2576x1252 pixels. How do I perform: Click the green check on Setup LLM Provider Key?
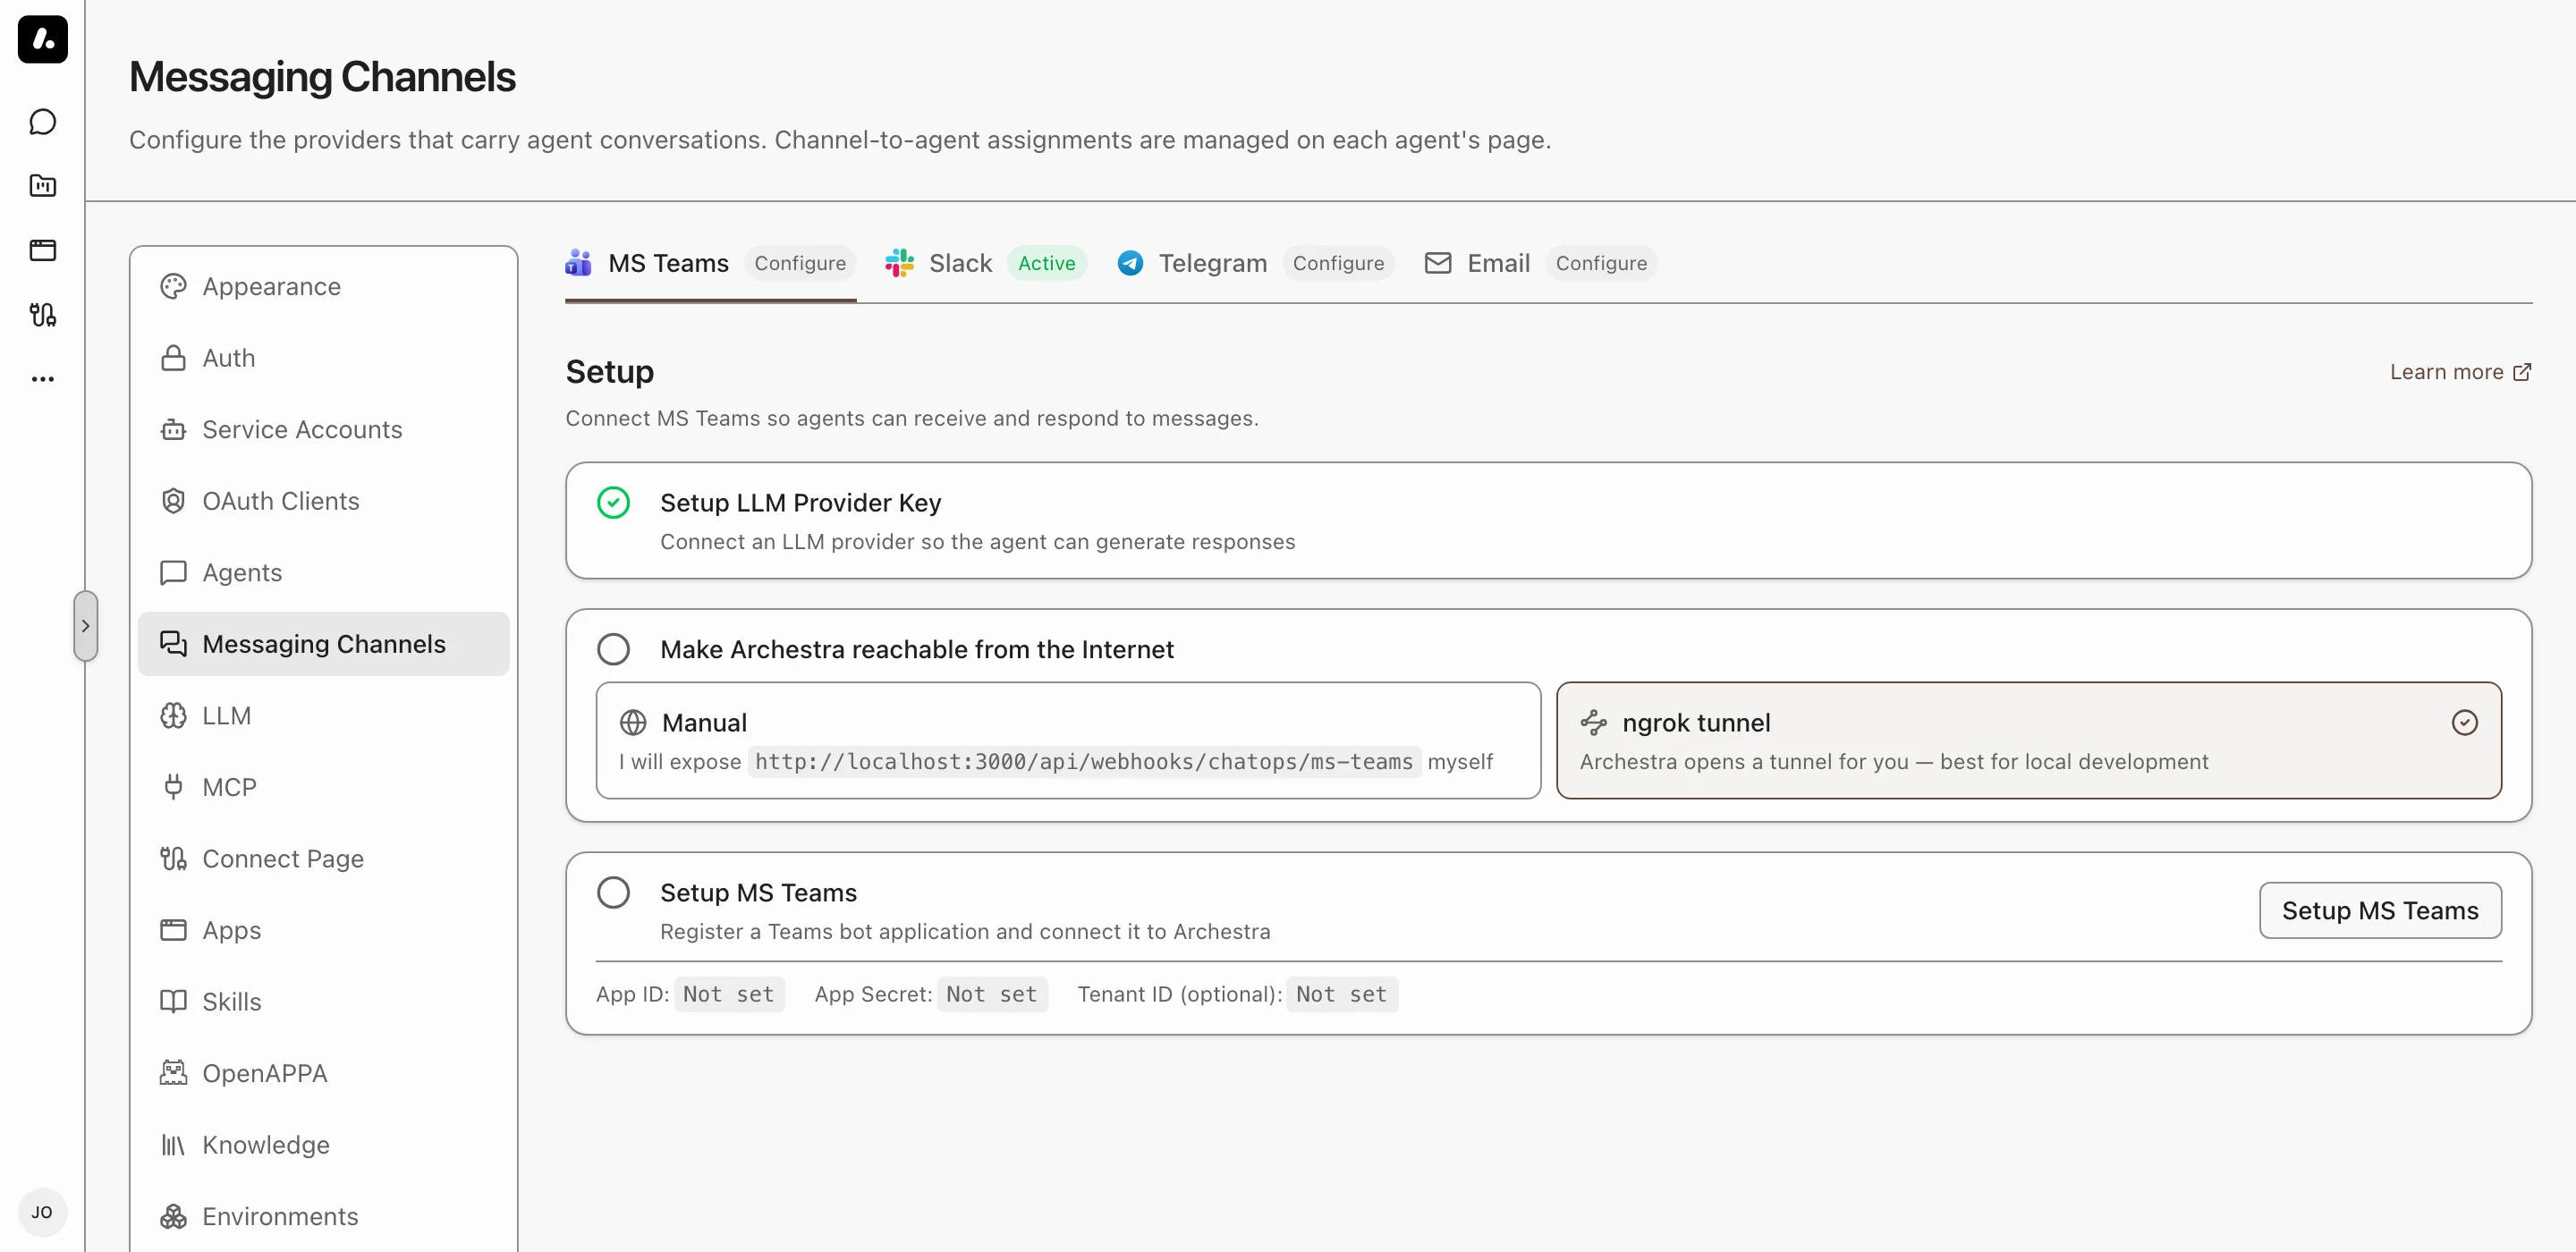[x=613, y=503]
